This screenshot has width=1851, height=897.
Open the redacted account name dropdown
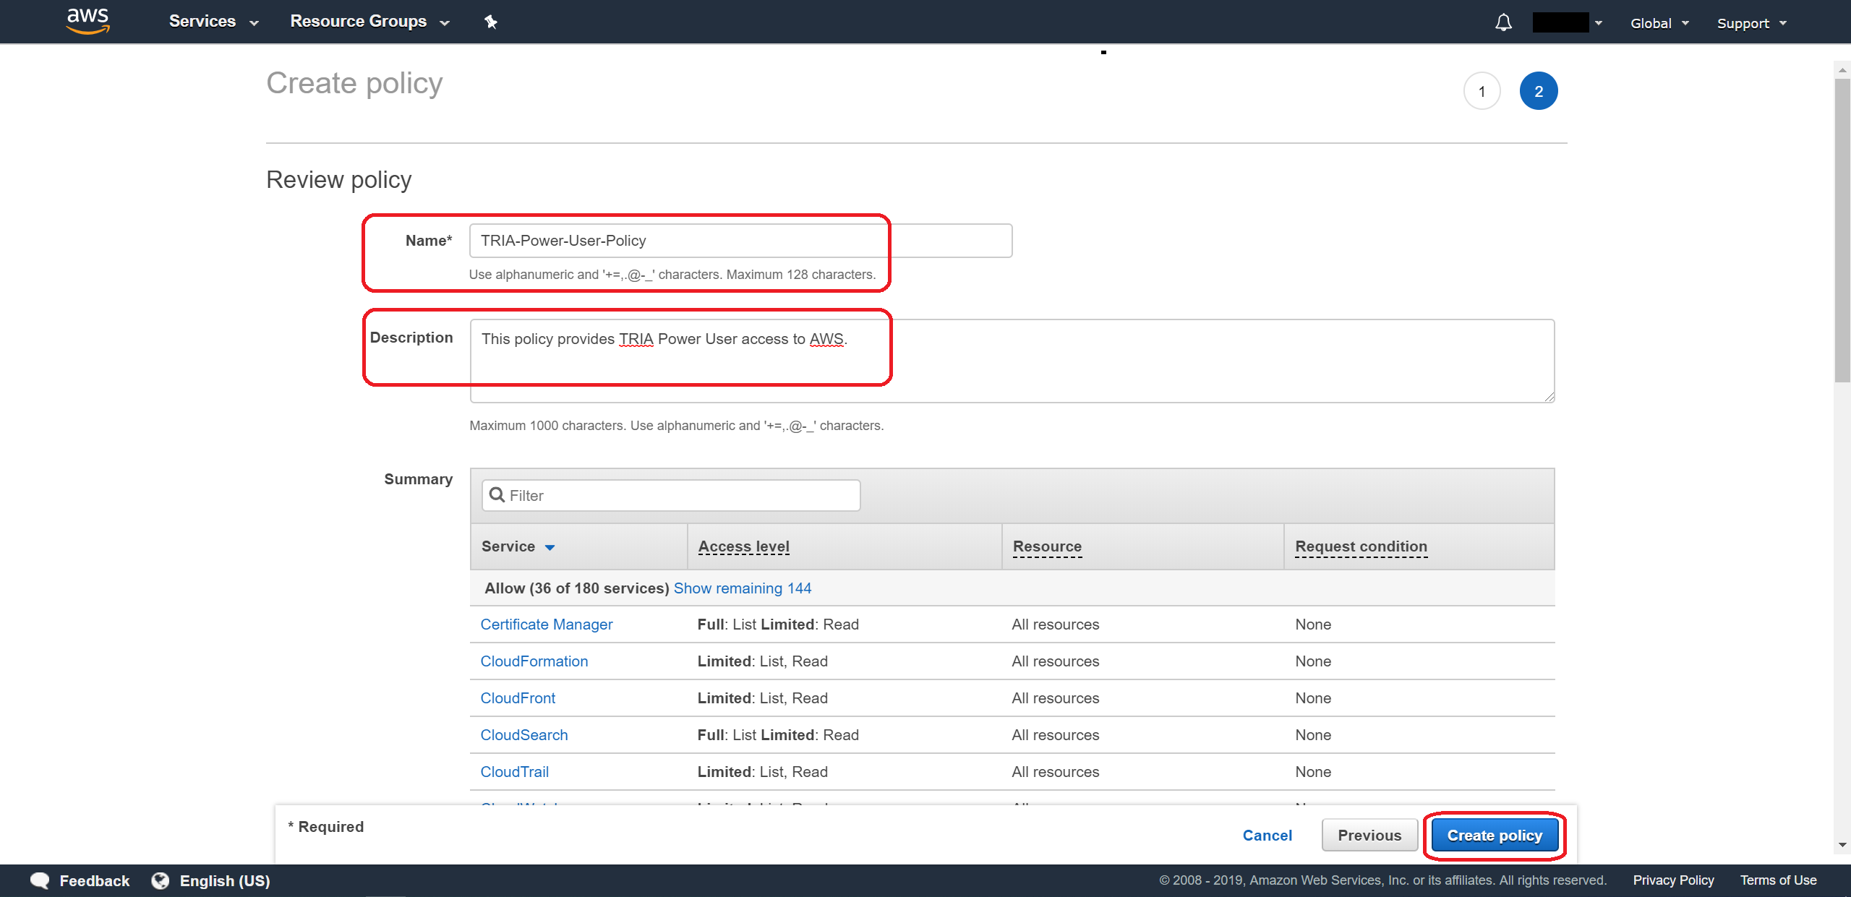coord(1568,22)
